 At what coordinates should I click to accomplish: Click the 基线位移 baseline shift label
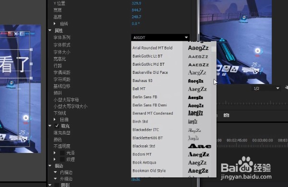point(62,86)
